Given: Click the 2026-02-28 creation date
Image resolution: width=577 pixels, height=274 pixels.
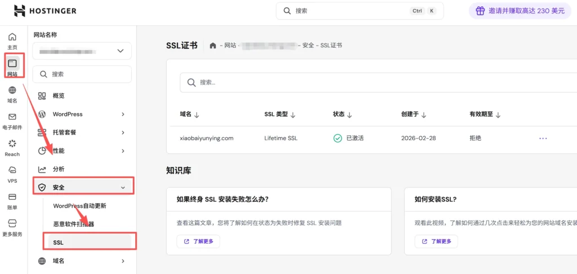Looking at the screenshot, I should tap(419, 138).
